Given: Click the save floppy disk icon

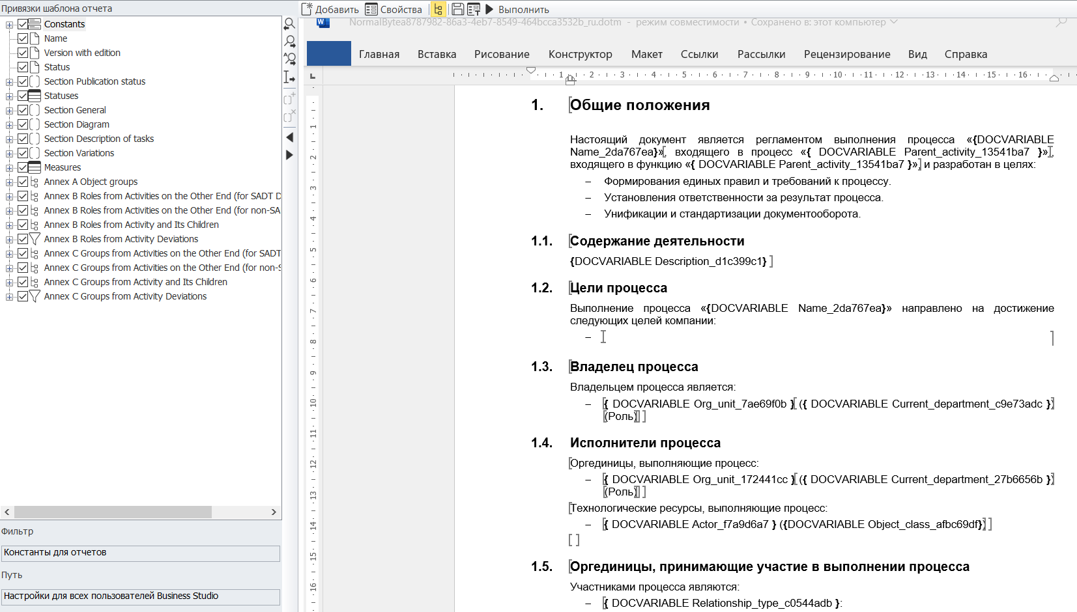Looking at the screenshot, I should 457,9.
